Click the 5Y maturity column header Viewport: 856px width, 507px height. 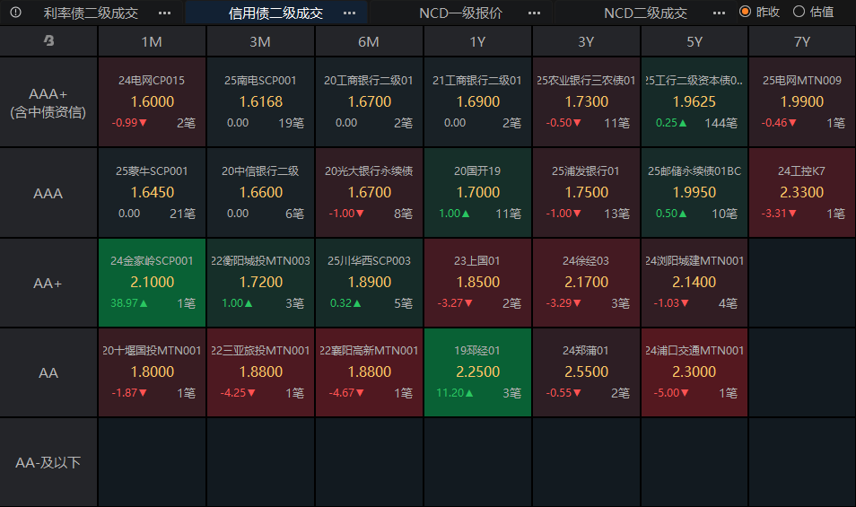click(694, 41)
